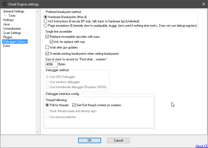This screenshot has width=208, height=148.
Task: Toggle Replace incomplete opcodes with nops
Action: (47, 37)
